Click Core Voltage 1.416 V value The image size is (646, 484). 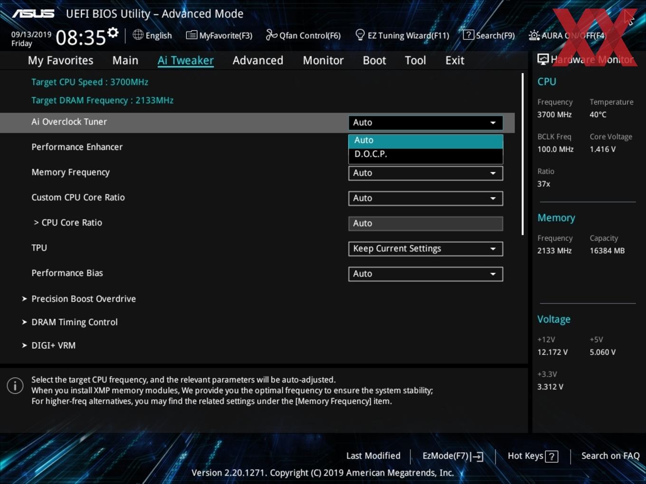(602, 149)
